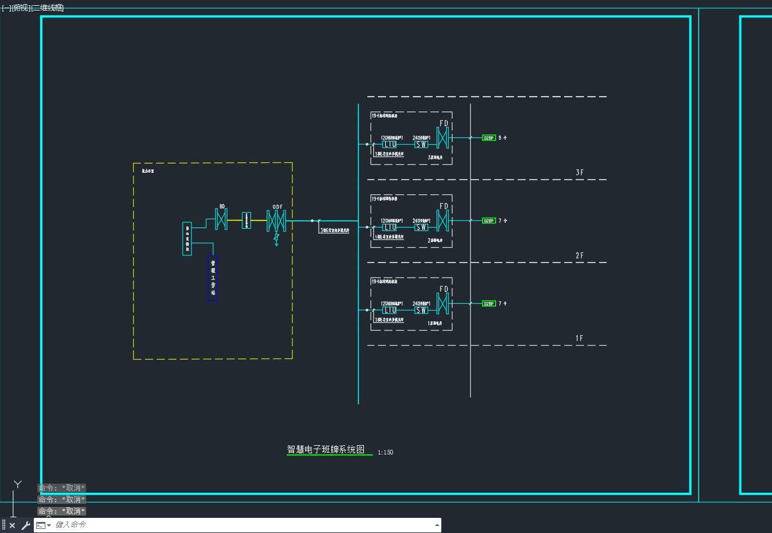Image resolution: width=772 pixels, height=533 pixels.
Task: Select the grounding symbol below the ODF
Action: point(277,240)
